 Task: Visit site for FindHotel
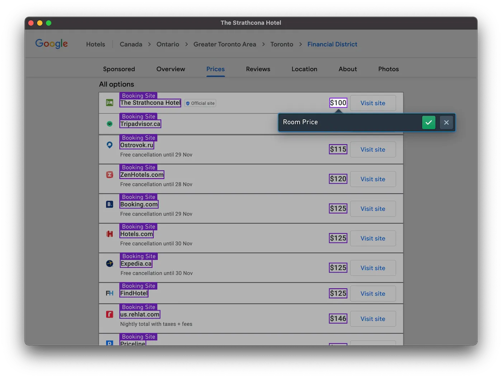(x=373, y=293)
